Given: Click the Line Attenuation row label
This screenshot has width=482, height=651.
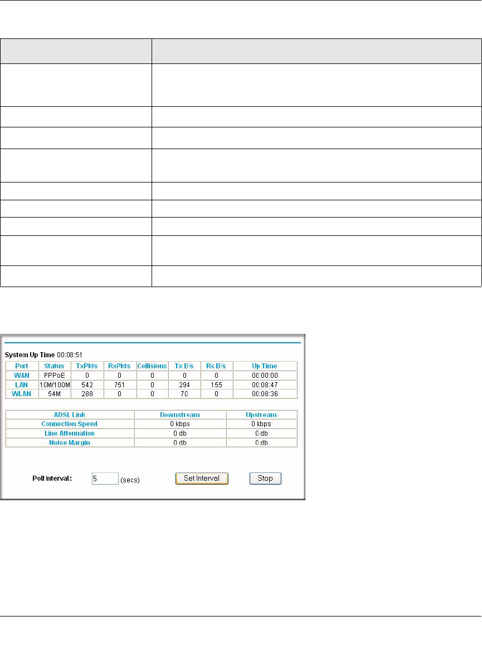Looking at the screenshot, I should (x=70, y=433).
